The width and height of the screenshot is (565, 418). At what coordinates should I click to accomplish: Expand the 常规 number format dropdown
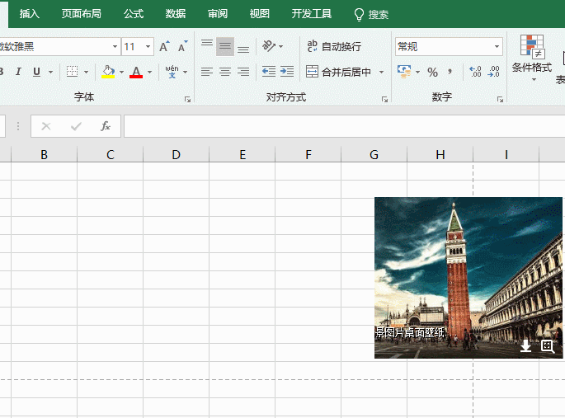coord(497,46)
